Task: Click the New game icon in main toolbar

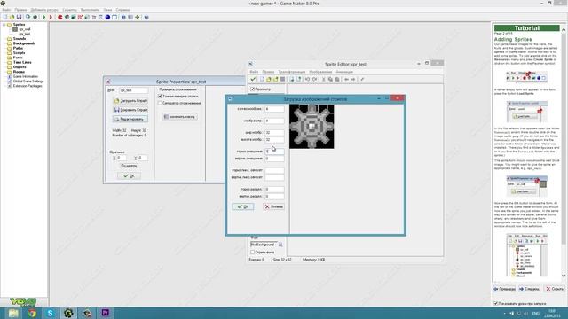Action: point(5,17)
